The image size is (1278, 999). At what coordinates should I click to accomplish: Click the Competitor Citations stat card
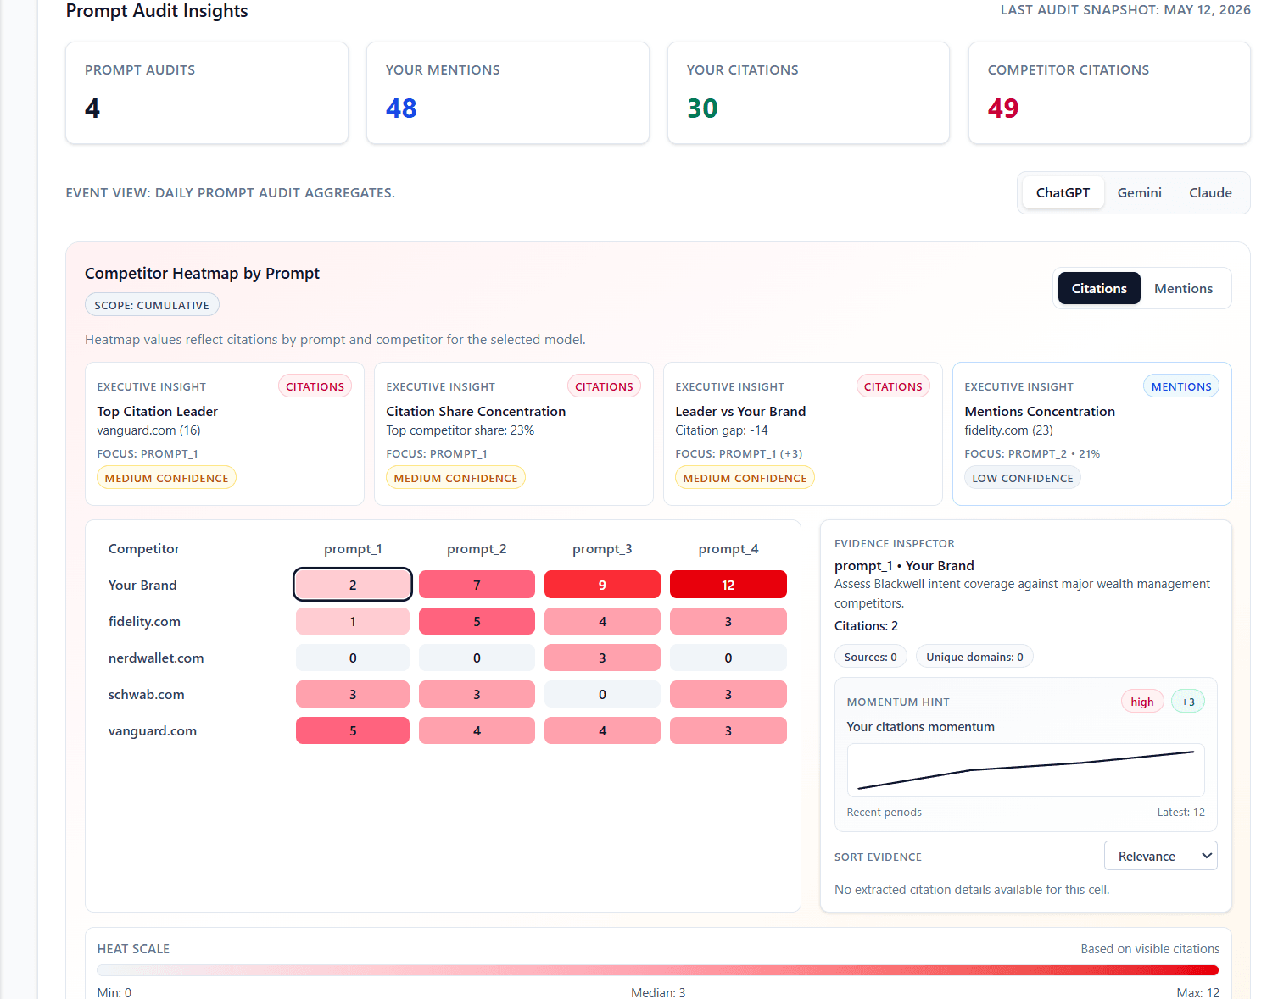[x=1109, y=93]
